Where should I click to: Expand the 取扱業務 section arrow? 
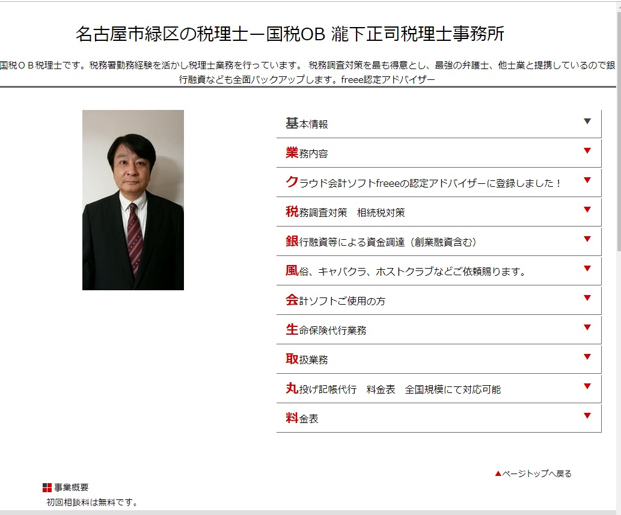(x=587, y=357)
